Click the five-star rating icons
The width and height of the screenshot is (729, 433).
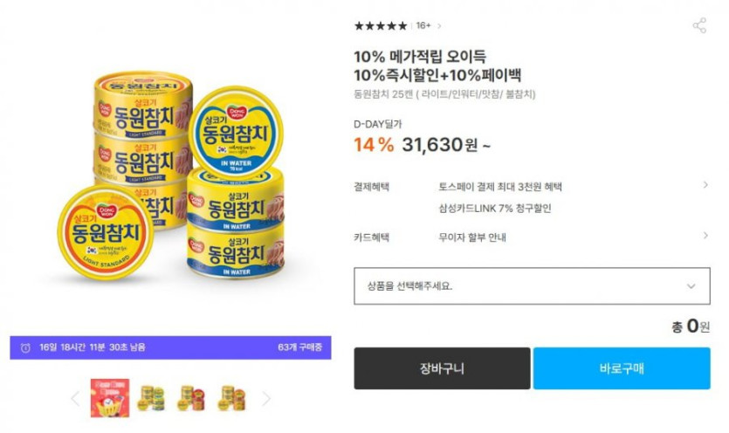[x=380, y=26]
